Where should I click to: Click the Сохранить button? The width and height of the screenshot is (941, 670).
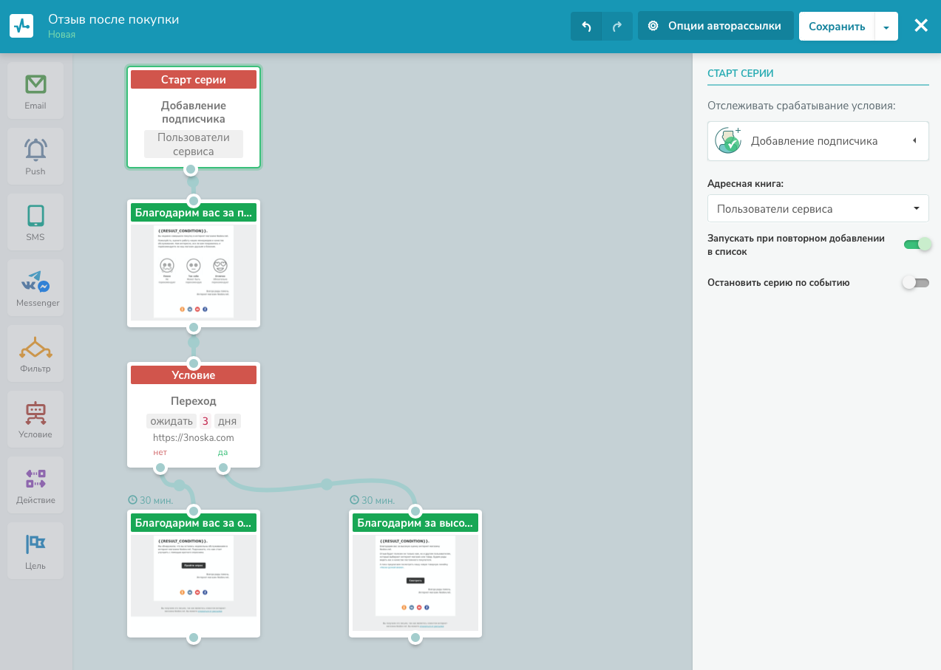(x=836, y=27)
